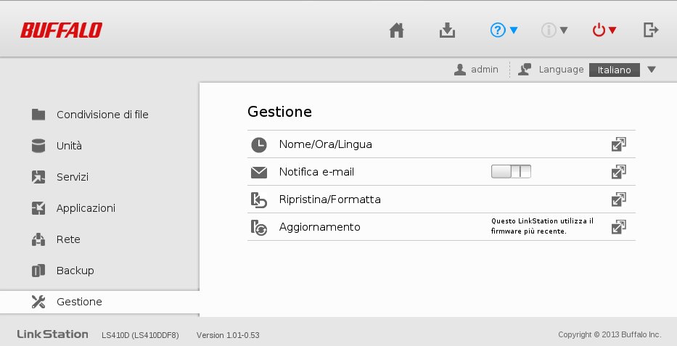Image resolution: width=677 pixels, height=346 pixels.
Task: Open Aggiornamento settings popup icon
Action: click(x=619, y=227)
